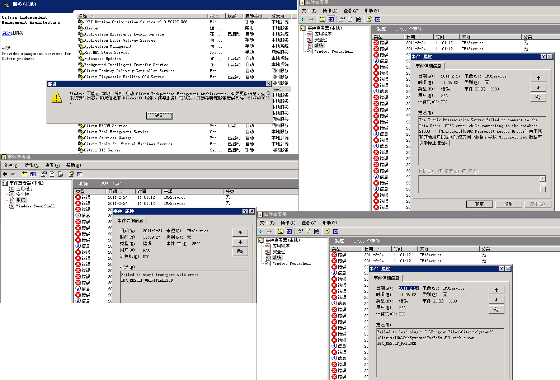The height and width of the screenshot is (380, 560).
Task: Sort by 日期 column in event 3592 Event Viewer
Action: coord(121,191)
